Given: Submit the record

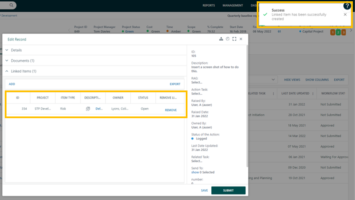Looking at the screenshot, I should [228, 190].
